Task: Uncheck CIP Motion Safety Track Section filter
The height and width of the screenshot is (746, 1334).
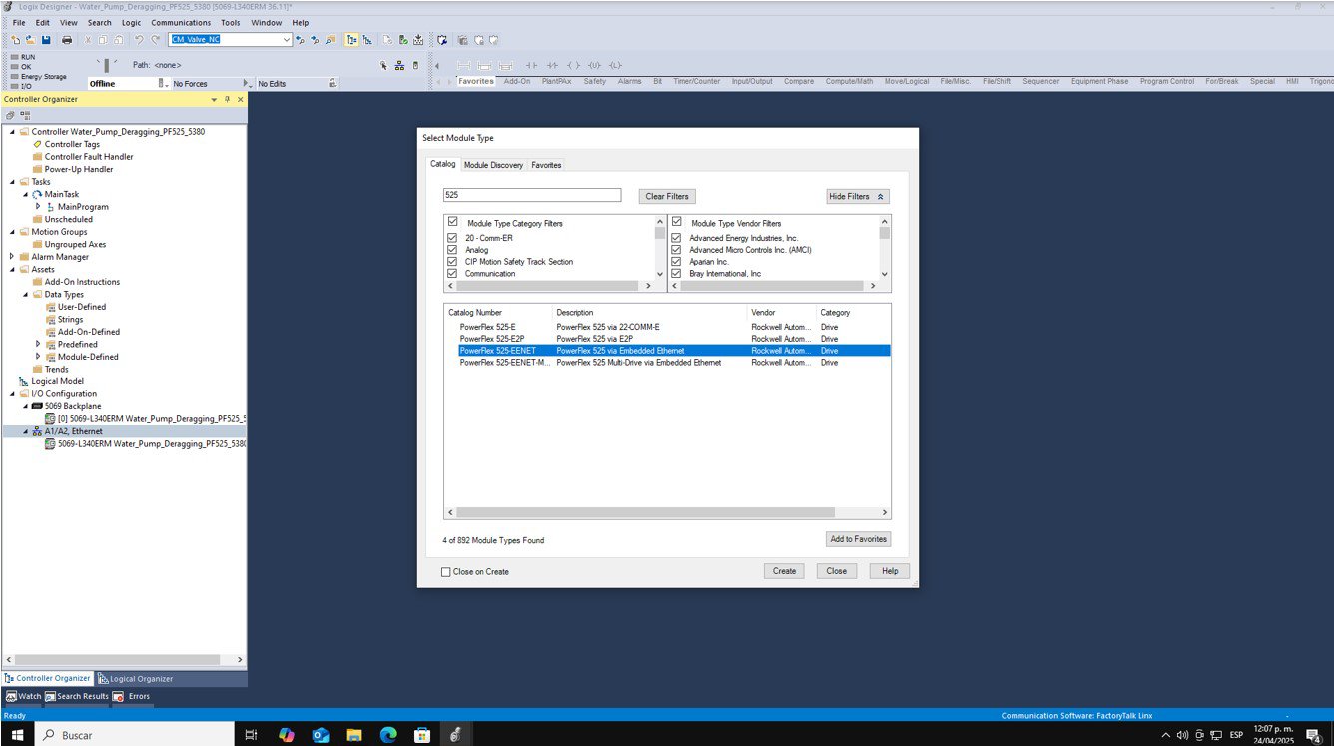Action: click(453, 261)
